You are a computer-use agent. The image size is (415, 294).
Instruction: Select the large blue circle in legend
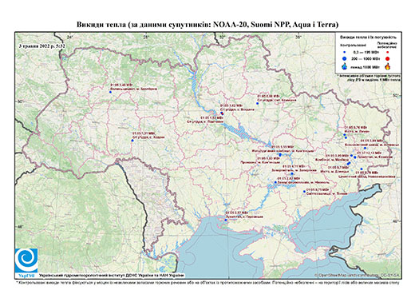(345, 59)
